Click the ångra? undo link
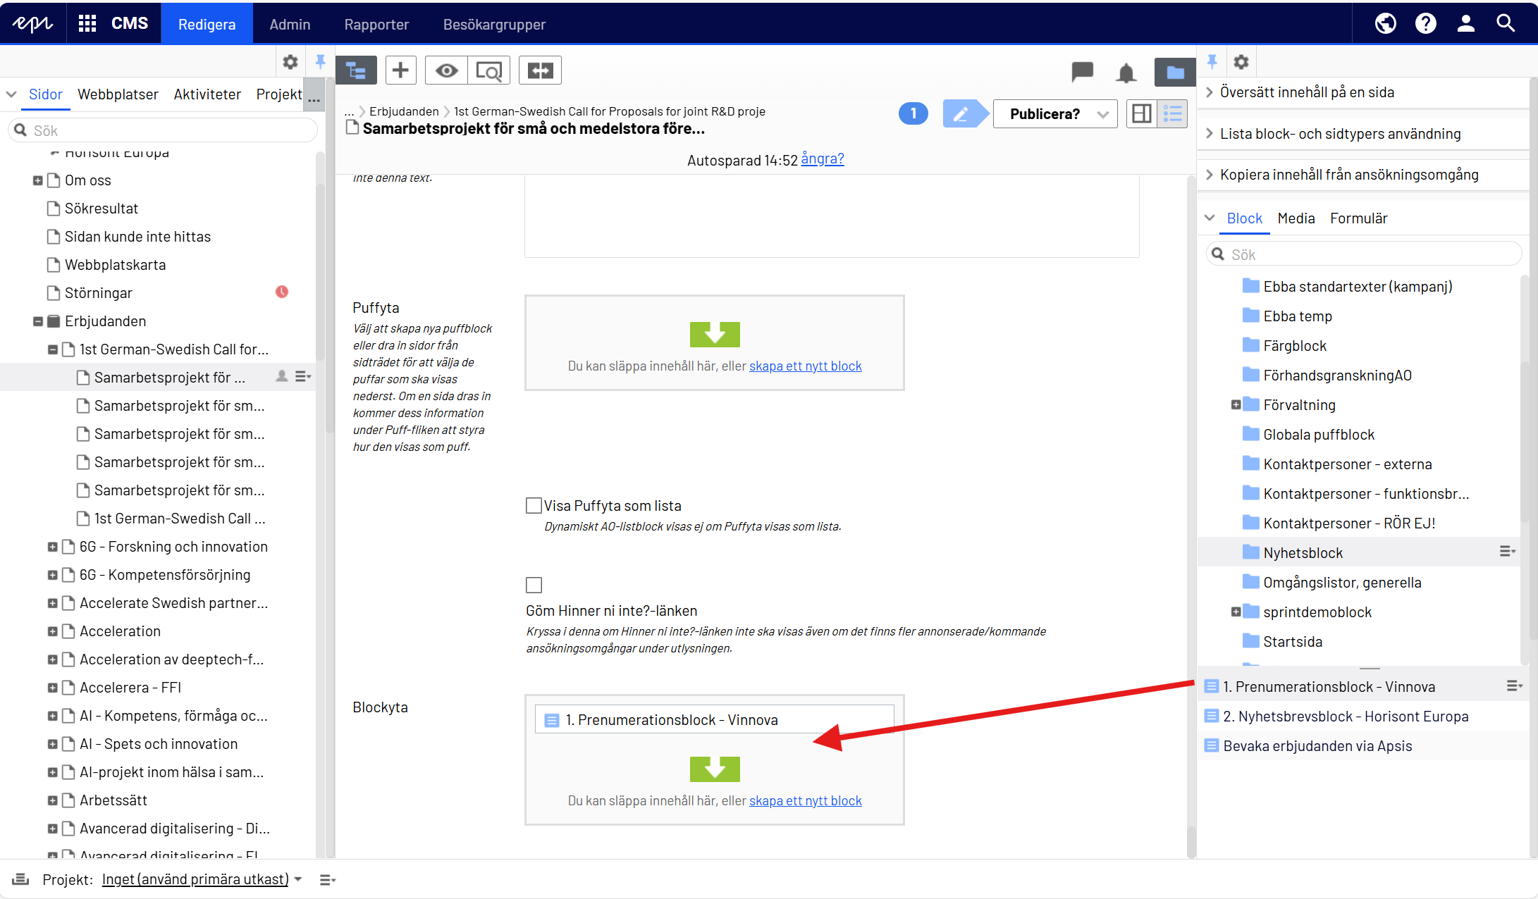This screenshot has width=1538, height=899. coord(822,159)
